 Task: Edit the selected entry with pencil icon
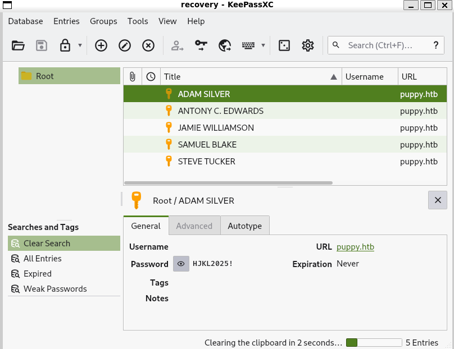coord(125,45)
